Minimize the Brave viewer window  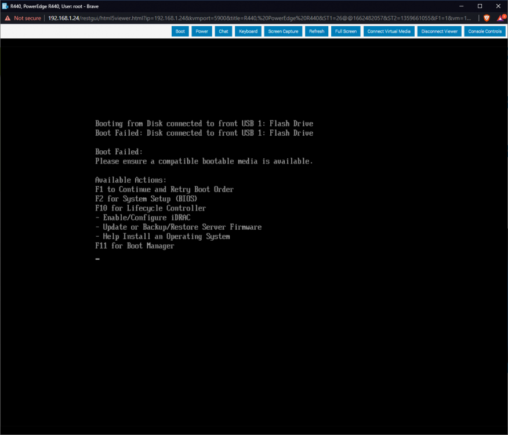click(x=462, y=6)
